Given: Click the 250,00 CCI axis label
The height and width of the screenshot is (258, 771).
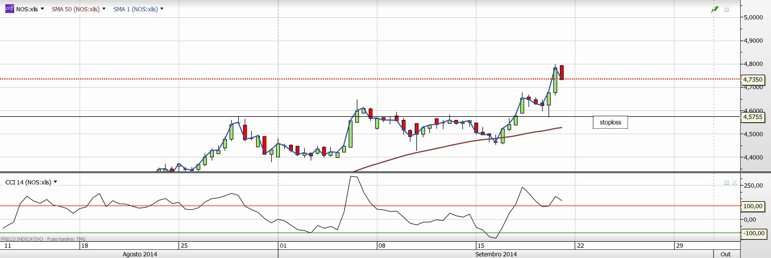Looking at the screenshot, I should [x=753, y=186].
